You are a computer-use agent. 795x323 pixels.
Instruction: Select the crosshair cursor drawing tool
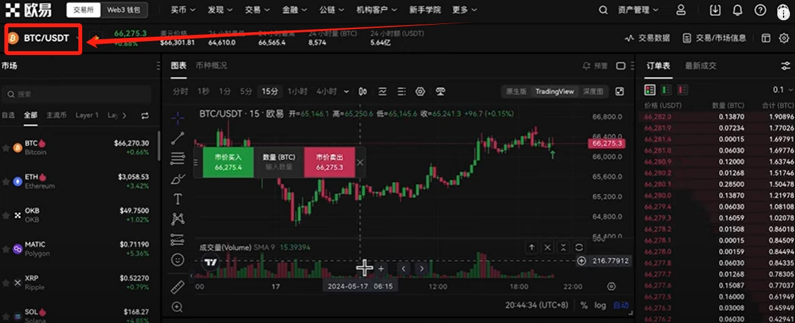click(x=178, y=117)
